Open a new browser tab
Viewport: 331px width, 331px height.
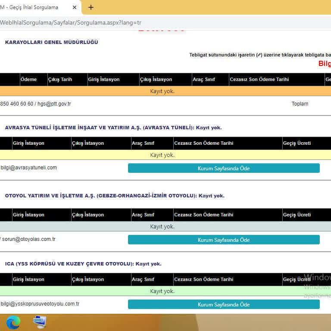(x=91, y=7)
